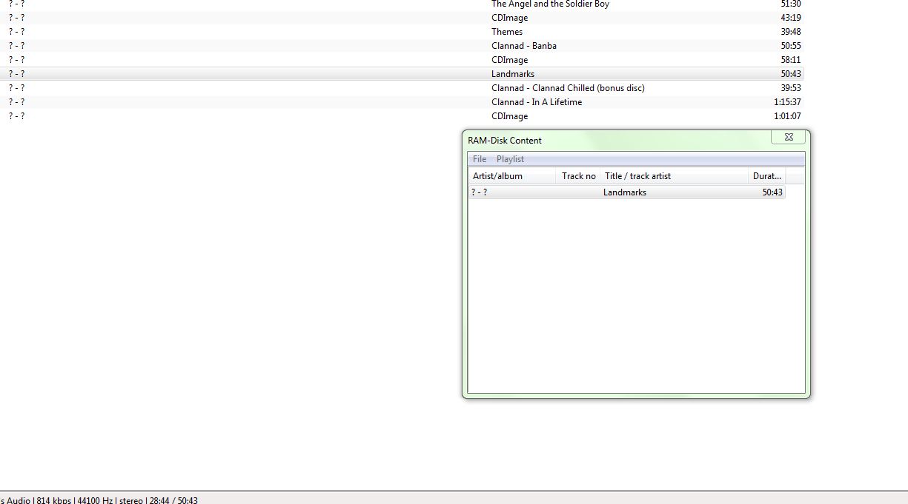Image resolution: width=908 pixels, height=504 pixels.
Task: Close the RAM-Disk Content window
Action: [789, 137]
